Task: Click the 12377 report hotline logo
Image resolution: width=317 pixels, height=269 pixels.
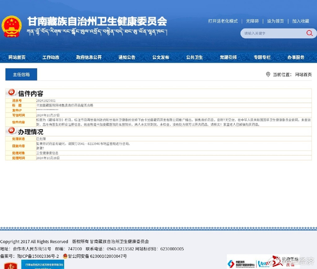Action: click(264, 263)
